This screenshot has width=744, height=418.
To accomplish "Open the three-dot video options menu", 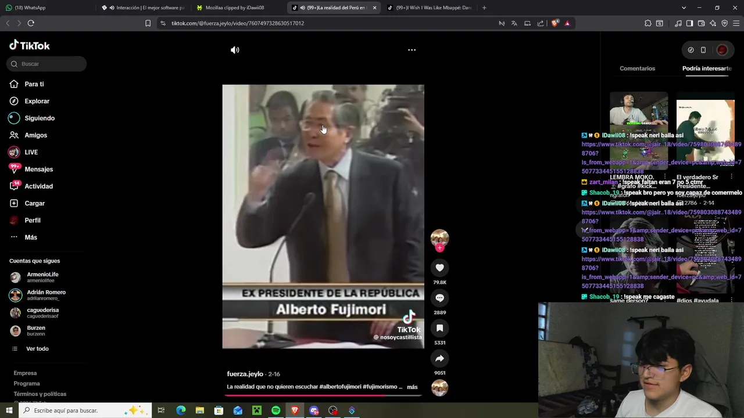I will [412, 50].
